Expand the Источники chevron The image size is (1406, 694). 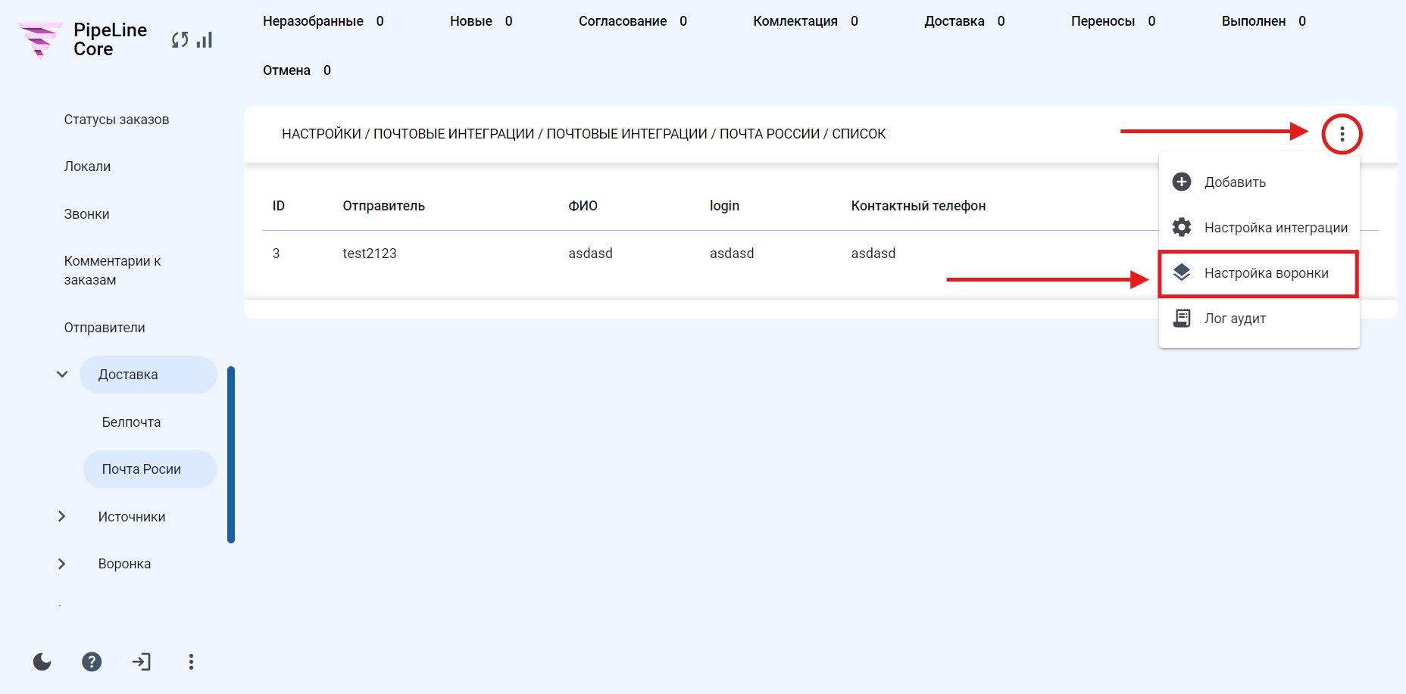click(62, 516)
